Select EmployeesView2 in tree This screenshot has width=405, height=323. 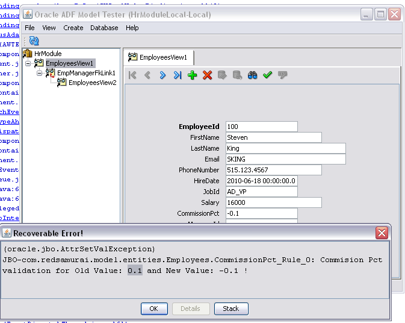93,83
